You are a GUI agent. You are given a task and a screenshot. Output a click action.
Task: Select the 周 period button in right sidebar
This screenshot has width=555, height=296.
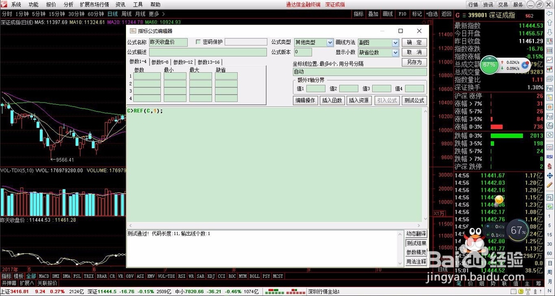coord(549,272)
